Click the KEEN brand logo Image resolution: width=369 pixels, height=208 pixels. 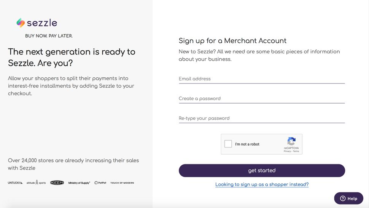(x=57, y=183)
